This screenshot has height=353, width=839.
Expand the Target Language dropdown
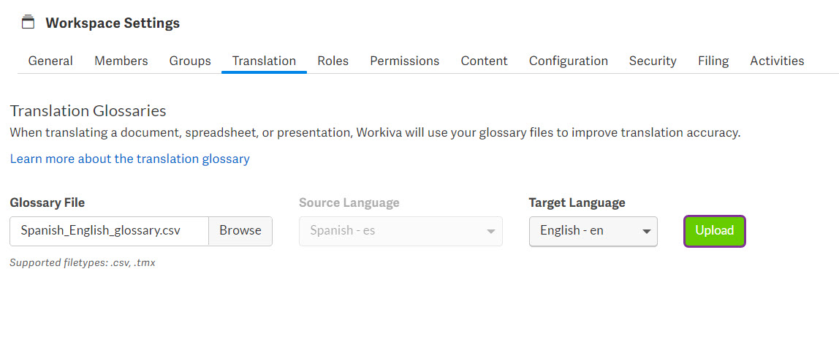(593, 231)
